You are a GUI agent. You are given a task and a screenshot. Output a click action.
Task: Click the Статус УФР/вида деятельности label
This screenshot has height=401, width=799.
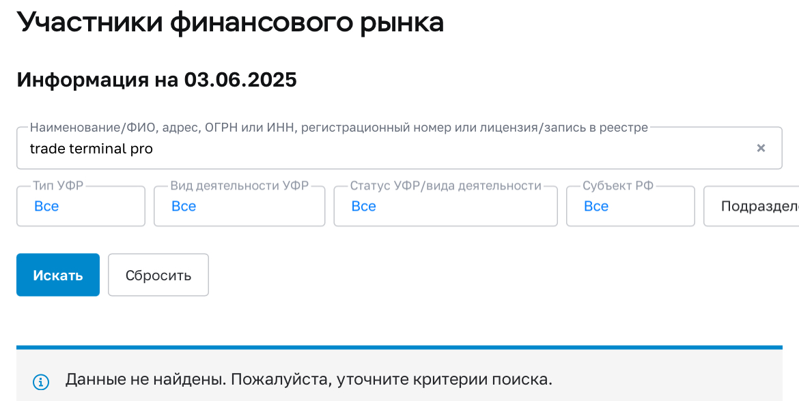(445, 185)
